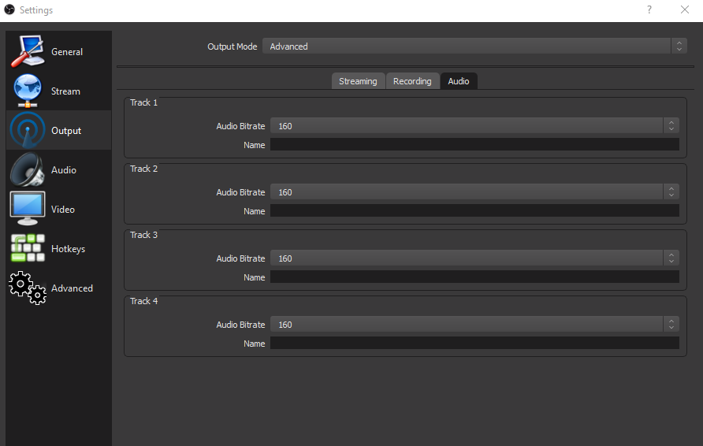
Task: Click the Track 4 group title
Action: click(144, 301)
